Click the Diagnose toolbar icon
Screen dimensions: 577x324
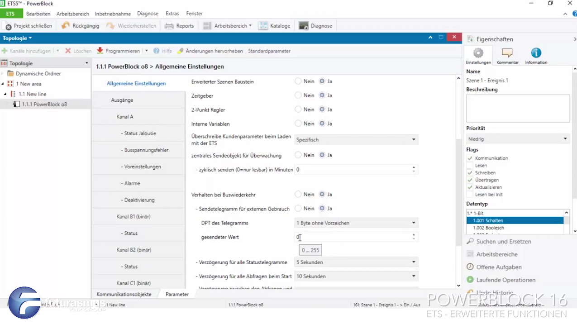coord(304,26)
